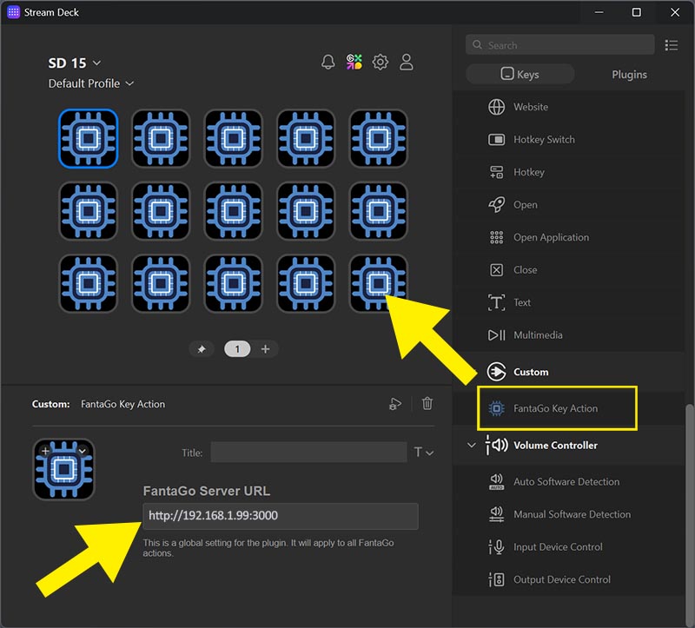The height and width of the screenshot is (628, 695).
Task: Click the action preview icon beside trash
Action: [x=395, y=404]
